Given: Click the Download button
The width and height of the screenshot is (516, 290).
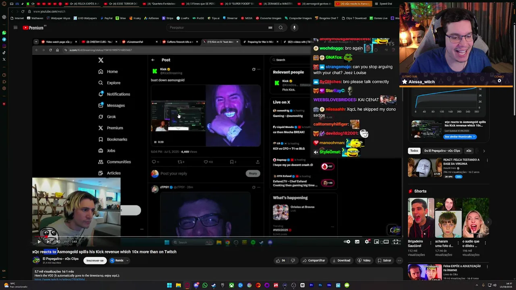Looking at the screenshot, I should [341, 261].
